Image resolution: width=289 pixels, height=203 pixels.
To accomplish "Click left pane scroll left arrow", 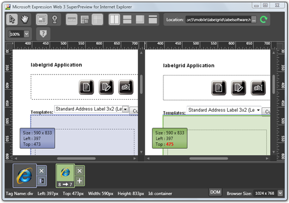I will point(16,158).
